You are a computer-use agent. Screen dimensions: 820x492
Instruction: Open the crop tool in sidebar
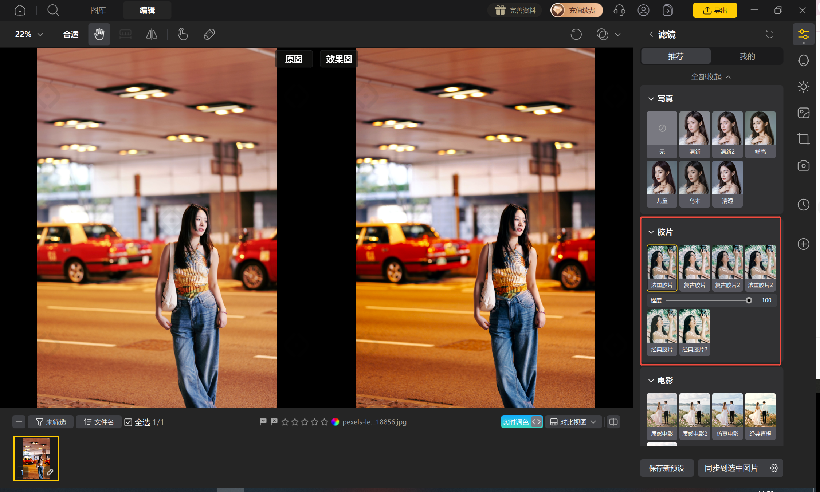[803, 139]
